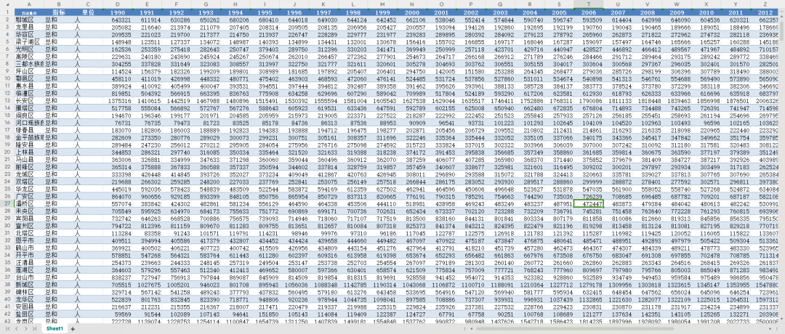Click the '隆安县' name cell
The width and height of the screenshot is (785, 334).
pyautogui.click(x=29, y=144)
